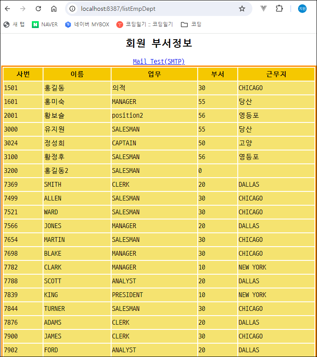Click 당산 in row 1601
The height and width of the screenshot is (357, 317).
(245, 102)
